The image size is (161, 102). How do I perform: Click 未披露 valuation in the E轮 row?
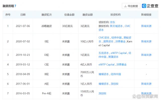point(66,42)
